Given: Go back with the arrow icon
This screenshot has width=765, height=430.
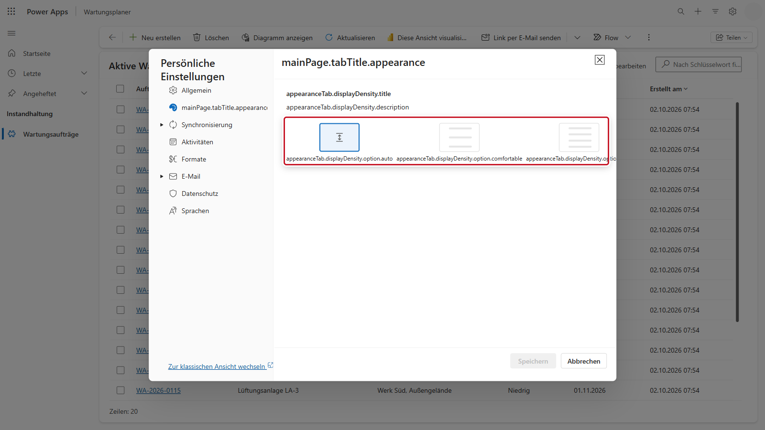Looking at the screenshot, I should pos(112,37).
